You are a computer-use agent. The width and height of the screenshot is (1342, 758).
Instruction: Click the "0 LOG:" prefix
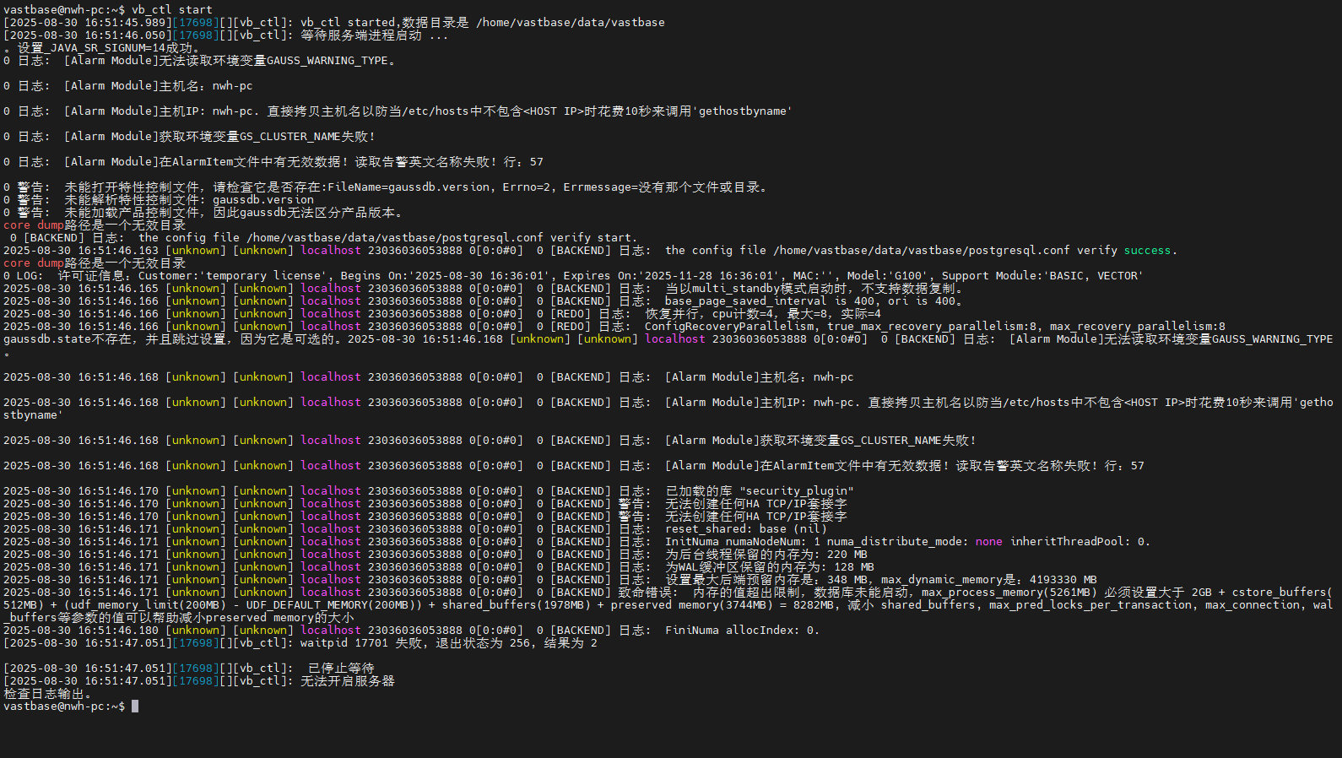coord(22,276)
